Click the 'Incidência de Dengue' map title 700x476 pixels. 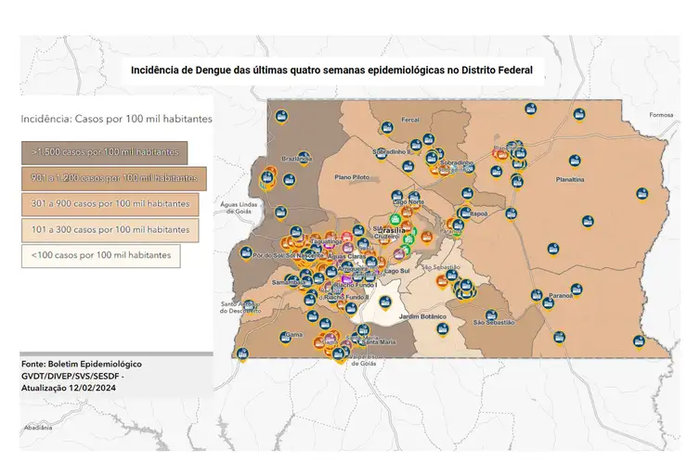(x=331, y=70)
